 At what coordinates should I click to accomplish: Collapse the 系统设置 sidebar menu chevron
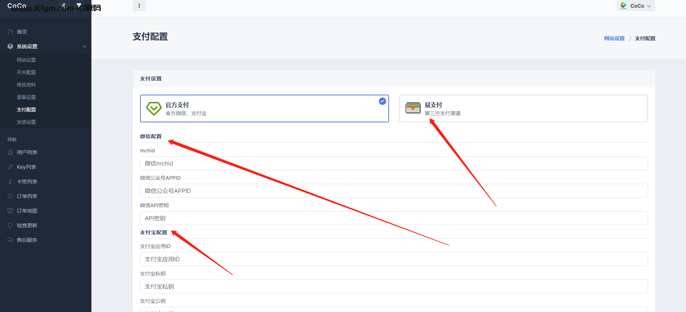click(x=84, y=46)
